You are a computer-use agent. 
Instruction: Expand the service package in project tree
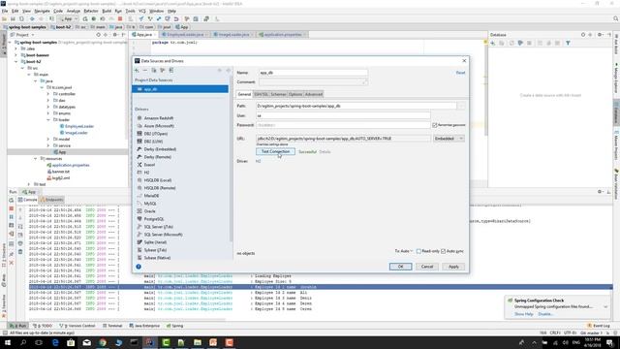point(48,145)
